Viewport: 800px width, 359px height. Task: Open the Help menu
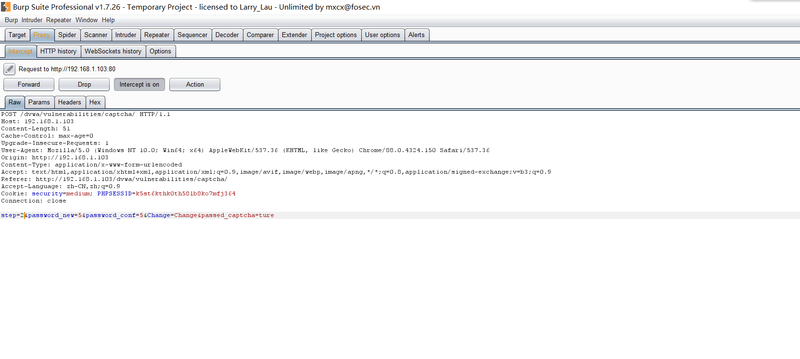pos(108,20)
